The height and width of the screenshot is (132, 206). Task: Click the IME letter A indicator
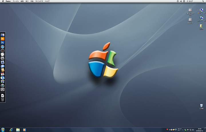click(170, 130)
